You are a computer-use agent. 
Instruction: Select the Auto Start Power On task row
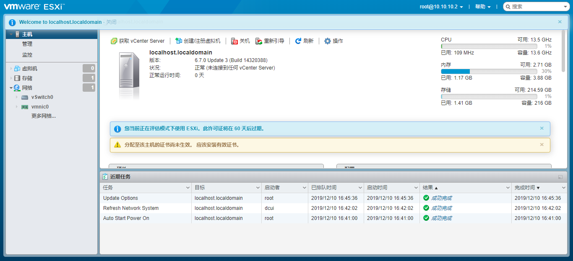tap(333, 218)
